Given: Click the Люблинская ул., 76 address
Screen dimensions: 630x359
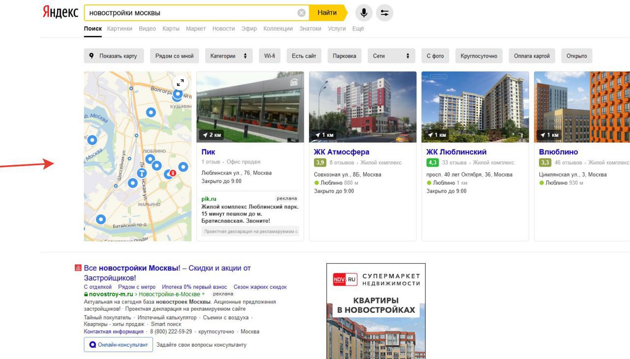Looking at the screenshot, I should [x=237, y=173].
